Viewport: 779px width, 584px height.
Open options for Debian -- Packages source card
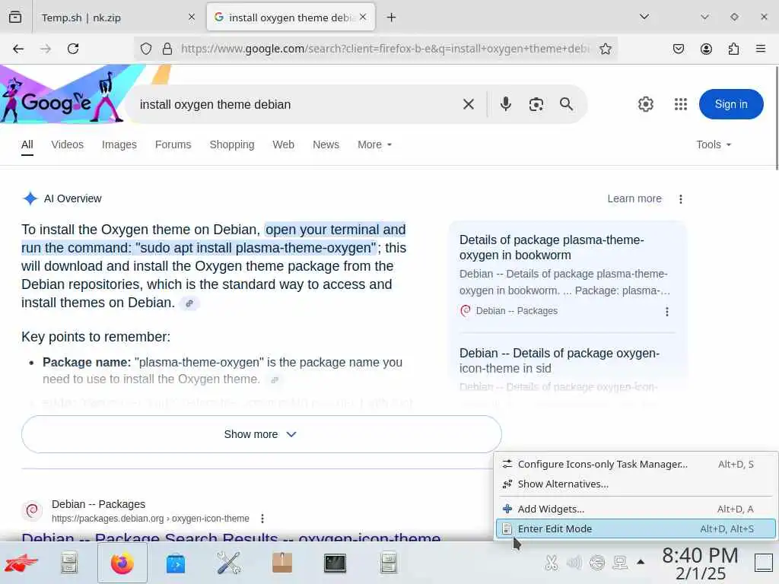point(666,311)
